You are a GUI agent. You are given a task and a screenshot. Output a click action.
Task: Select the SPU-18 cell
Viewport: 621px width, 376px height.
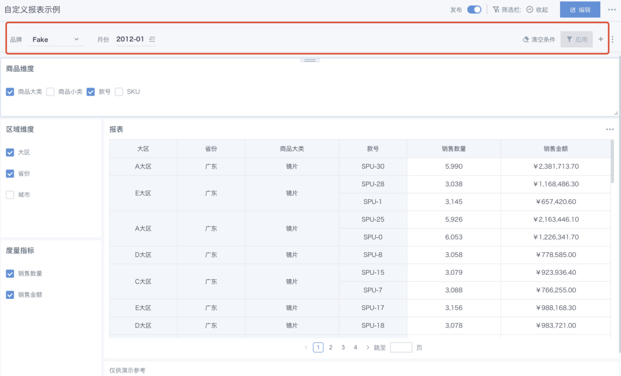coord(373,326)
